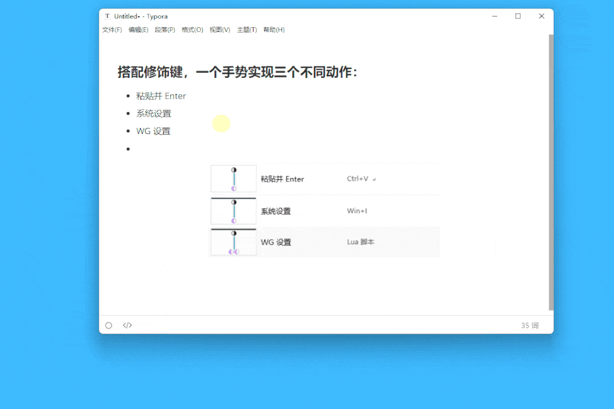Open the 主题(T) menu
This screenshot has height=409, width=614.
tap(247, 30)
